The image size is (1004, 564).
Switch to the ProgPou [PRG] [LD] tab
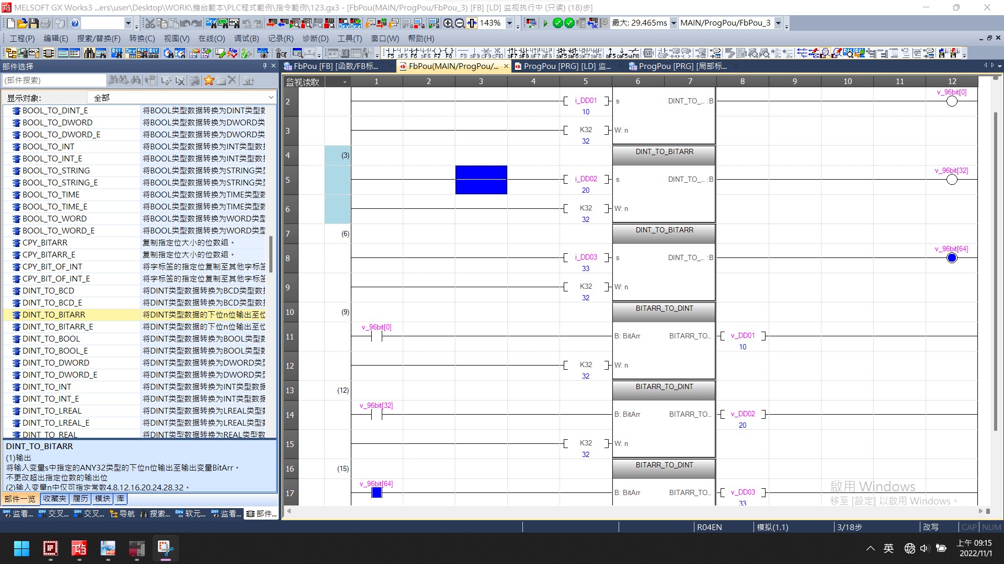point(566,66)
